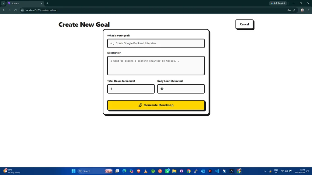This screenshot has width=312, height=175.
Task: Open the dark 'A' app right of VS Code
Action: (x=232, y=171)
